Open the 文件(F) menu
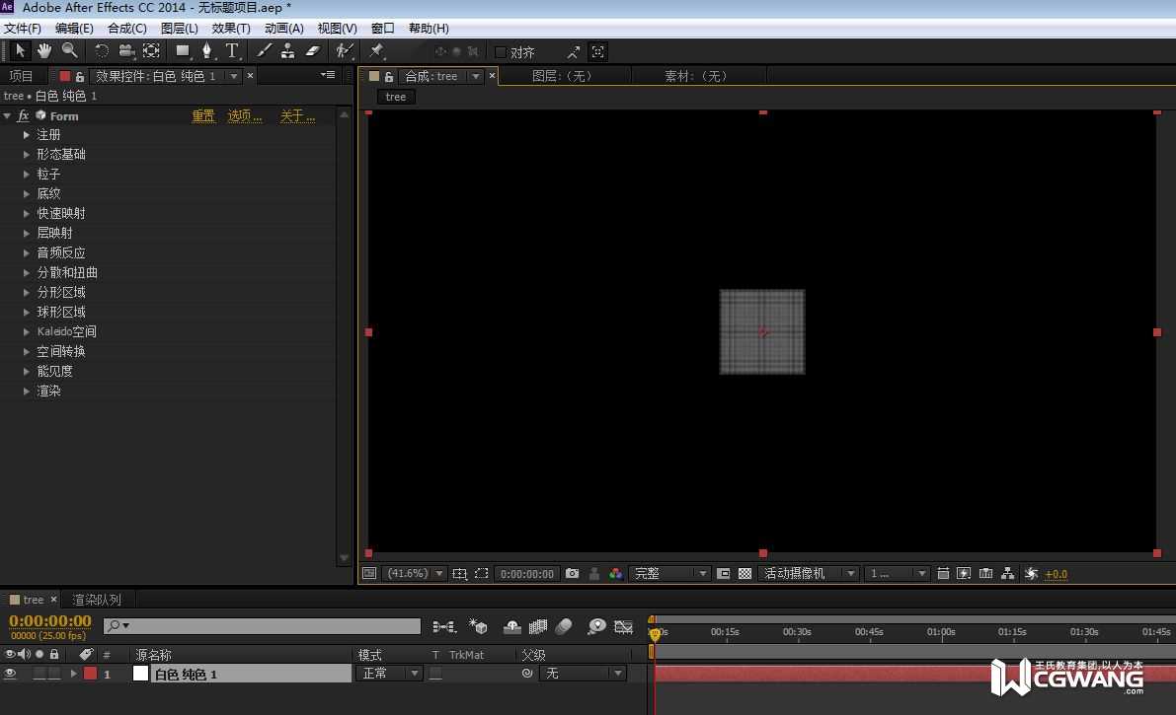Screen dimensions: 1176x715 click(x=23, y=29)
